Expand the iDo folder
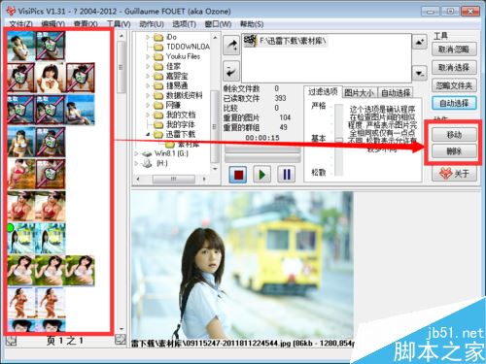Image resolution: width=486 pixels, height=364 pixels. tap(148, 37)
